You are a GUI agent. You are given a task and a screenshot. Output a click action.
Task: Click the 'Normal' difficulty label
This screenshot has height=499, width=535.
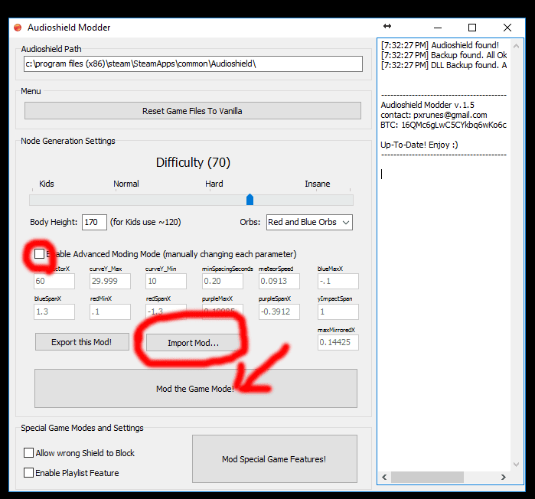126,184
